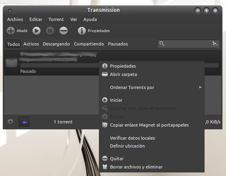
Task: Open the gear options in status bar
Action: (10, 121)
